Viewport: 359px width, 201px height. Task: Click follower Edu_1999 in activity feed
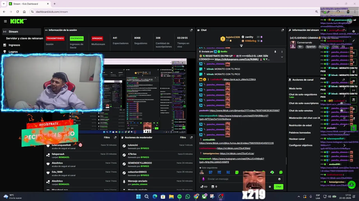click(x=57, y=172)
